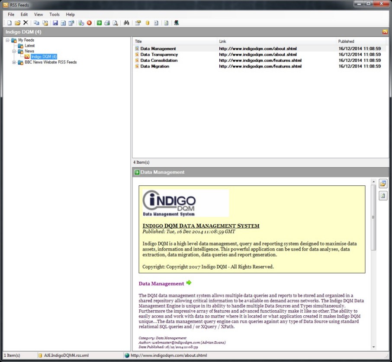Click the New document toolbar icon
Viewport: 392px width, 362px height.
coord(9,23)
